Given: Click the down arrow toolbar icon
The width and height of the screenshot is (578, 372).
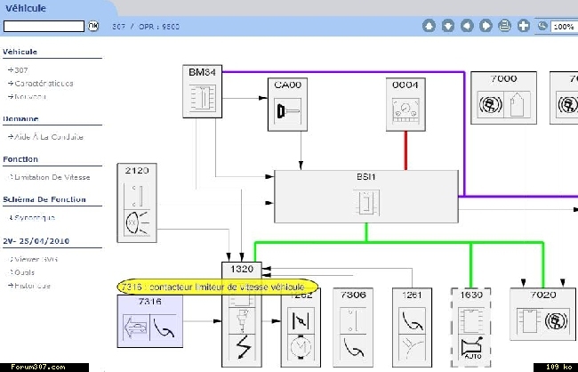Looking at the screenshot, I should click(448, 26).
